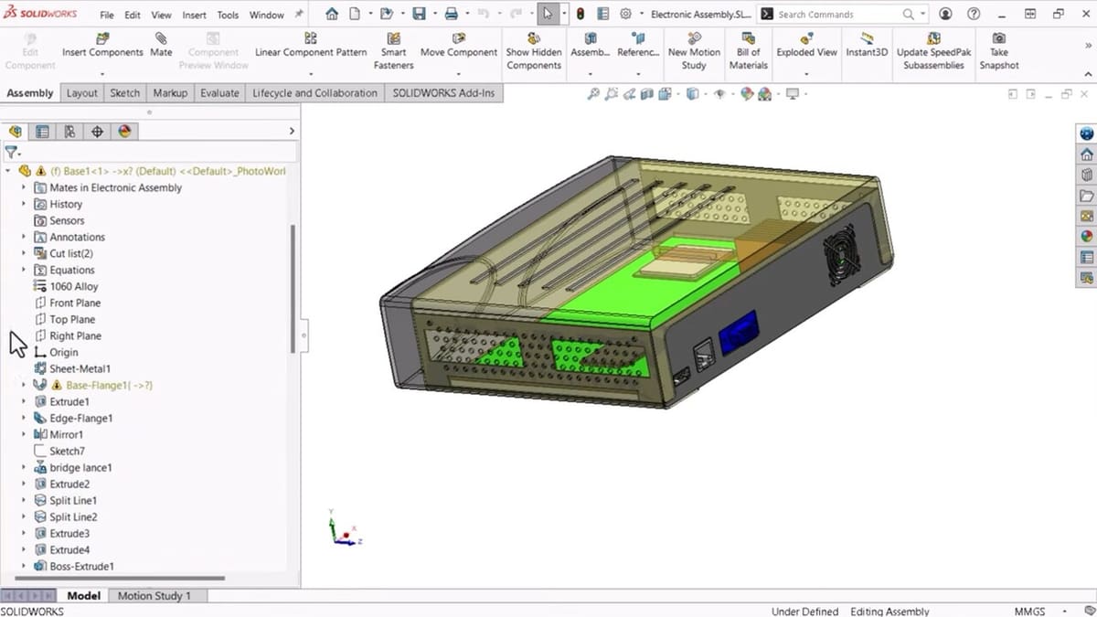The width and height of the screenshot is (1097, 617).
Task: Create a New Motion Study
Action: (x=694, y=51)
